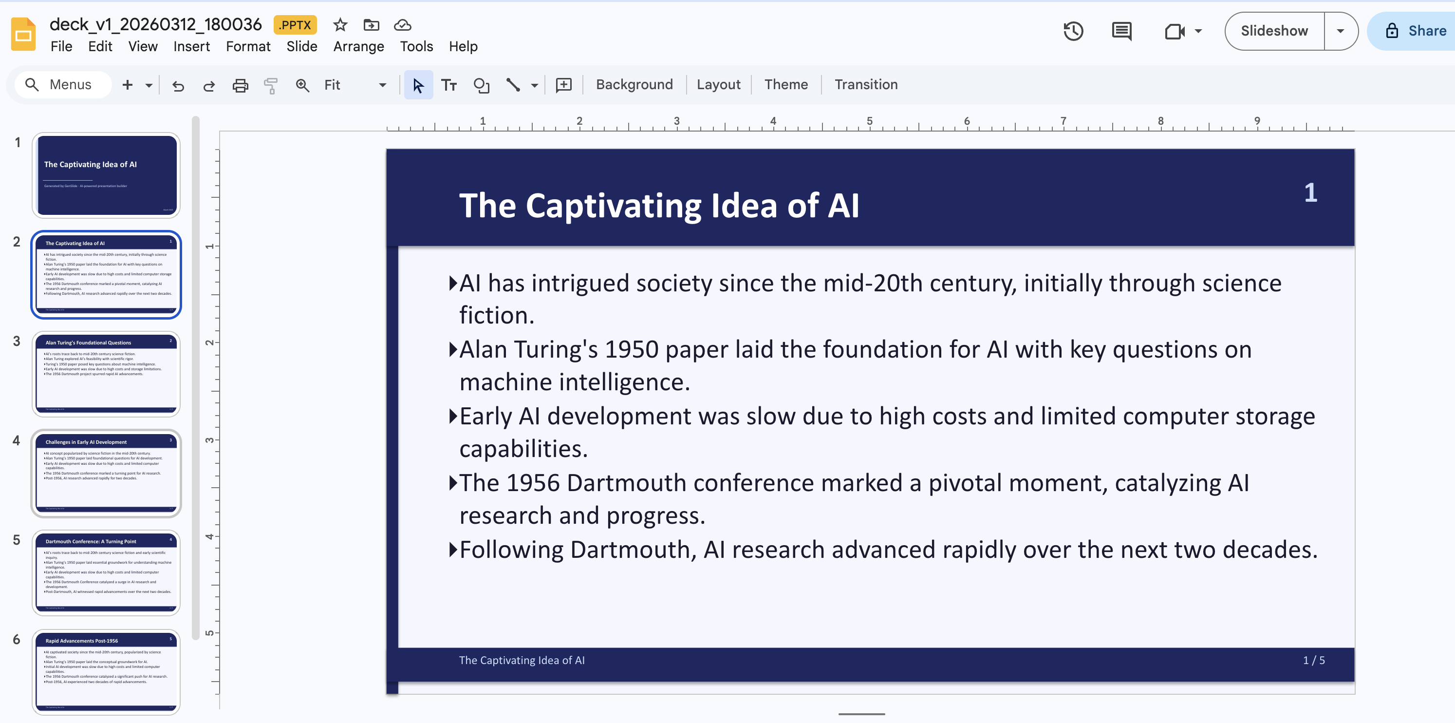Screen dimensions: 1455x723
Task: Click the Background button
Action: click(634, 85)
